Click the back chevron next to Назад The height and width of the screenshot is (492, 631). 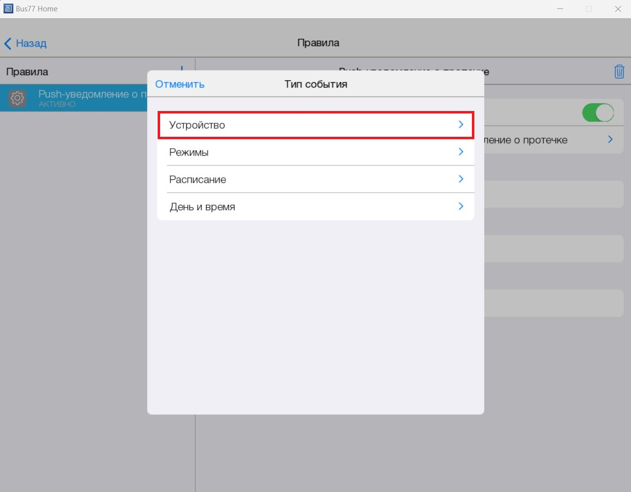point(7,44)
